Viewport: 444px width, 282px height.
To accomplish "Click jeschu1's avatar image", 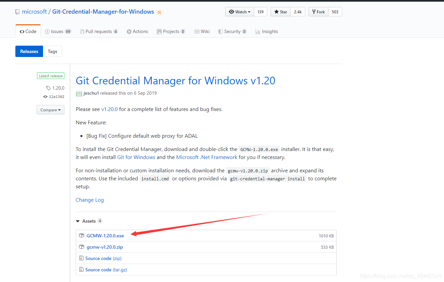I will [x=79, y=94].
